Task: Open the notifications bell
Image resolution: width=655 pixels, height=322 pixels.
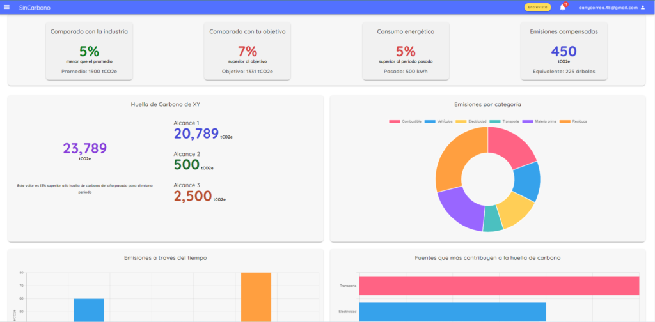Action: [x=563, y=8]
